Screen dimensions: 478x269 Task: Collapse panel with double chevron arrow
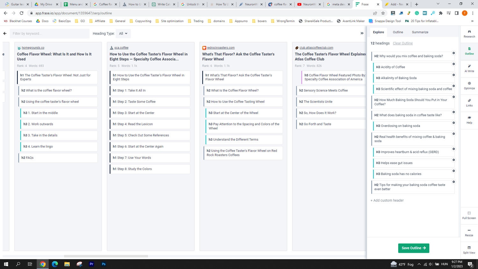pos(362,33)
